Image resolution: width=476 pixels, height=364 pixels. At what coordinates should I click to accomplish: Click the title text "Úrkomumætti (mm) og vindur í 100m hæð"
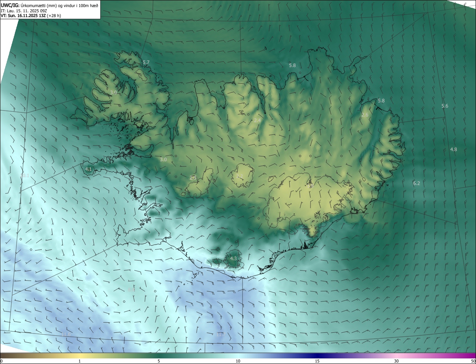tap(59, 5)
